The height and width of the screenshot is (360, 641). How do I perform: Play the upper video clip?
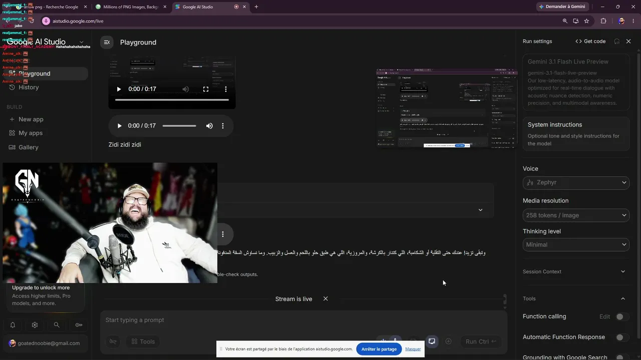(119, 89)
